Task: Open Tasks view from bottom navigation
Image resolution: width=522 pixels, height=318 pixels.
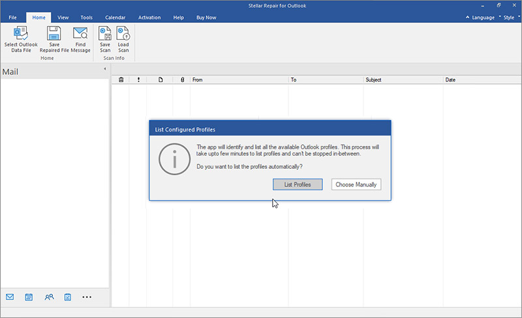Action: pos(68,296)
